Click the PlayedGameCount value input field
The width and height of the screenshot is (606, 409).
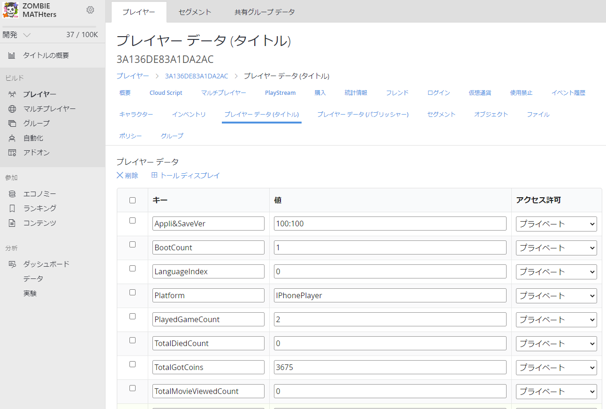coord(390,319)
